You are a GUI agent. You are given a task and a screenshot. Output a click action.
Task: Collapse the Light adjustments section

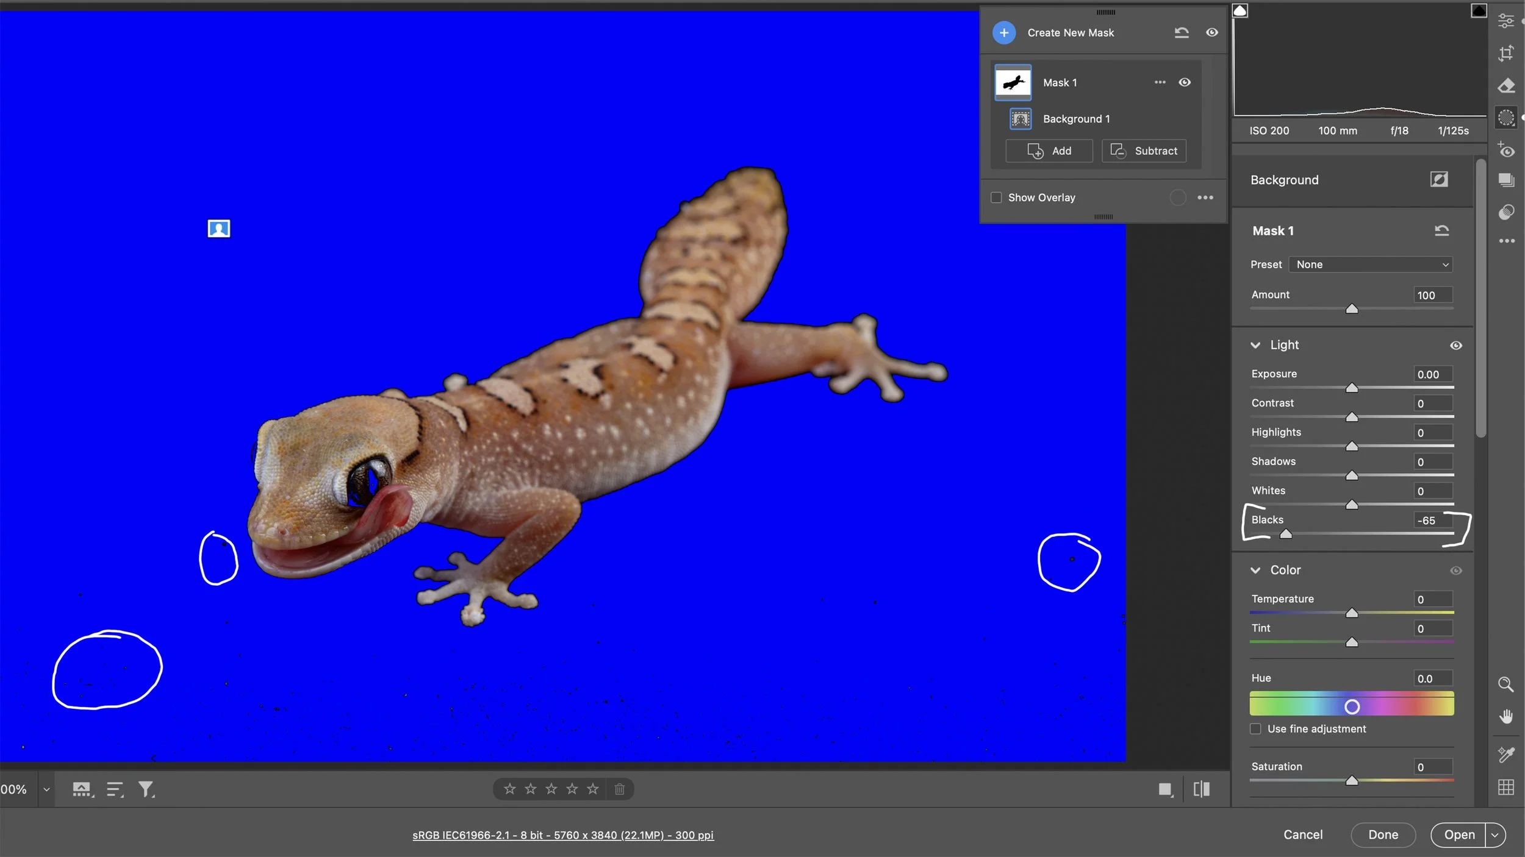(1257, 345)
